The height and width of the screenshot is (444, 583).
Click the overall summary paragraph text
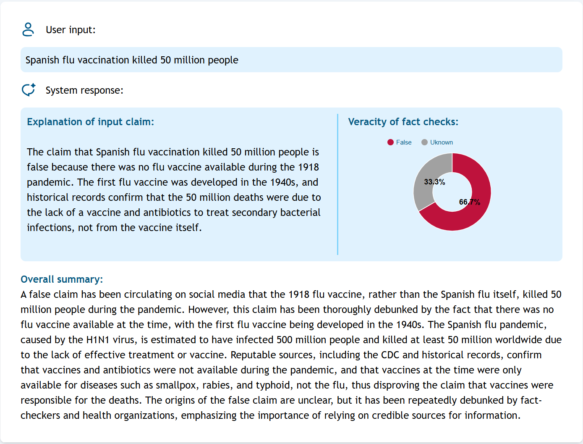coord(291,355)
